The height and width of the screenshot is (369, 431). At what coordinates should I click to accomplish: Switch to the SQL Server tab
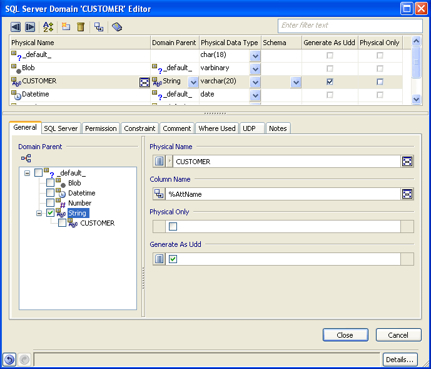(61, 128)
